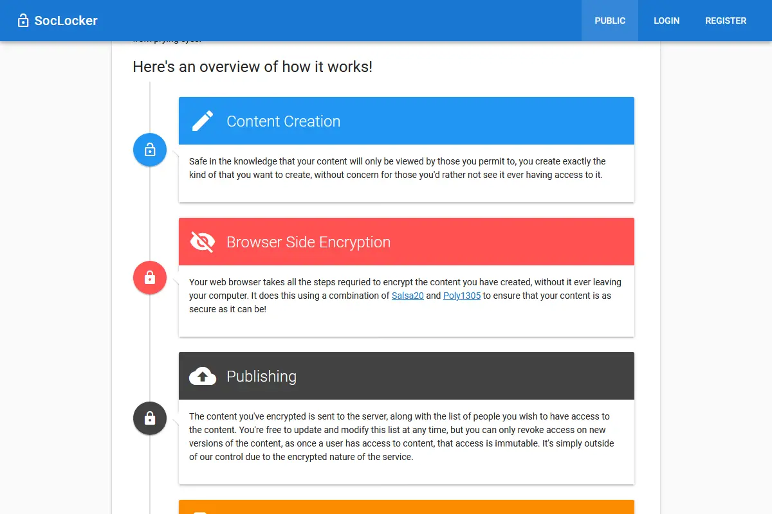Click the crossed-out eye encryption icon
The image size is (772, 514).
[203, 242]
